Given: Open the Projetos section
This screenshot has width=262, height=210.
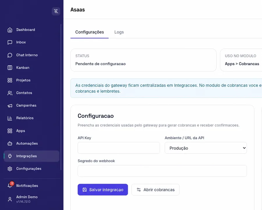Looking at the screenshot, I should [x=31, y=80].
